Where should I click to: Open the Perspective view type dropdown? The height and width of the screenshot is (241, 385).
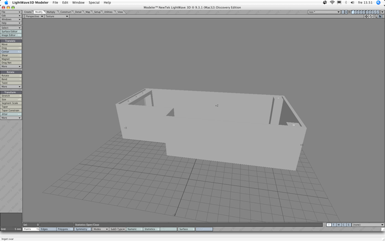[34, 17]
